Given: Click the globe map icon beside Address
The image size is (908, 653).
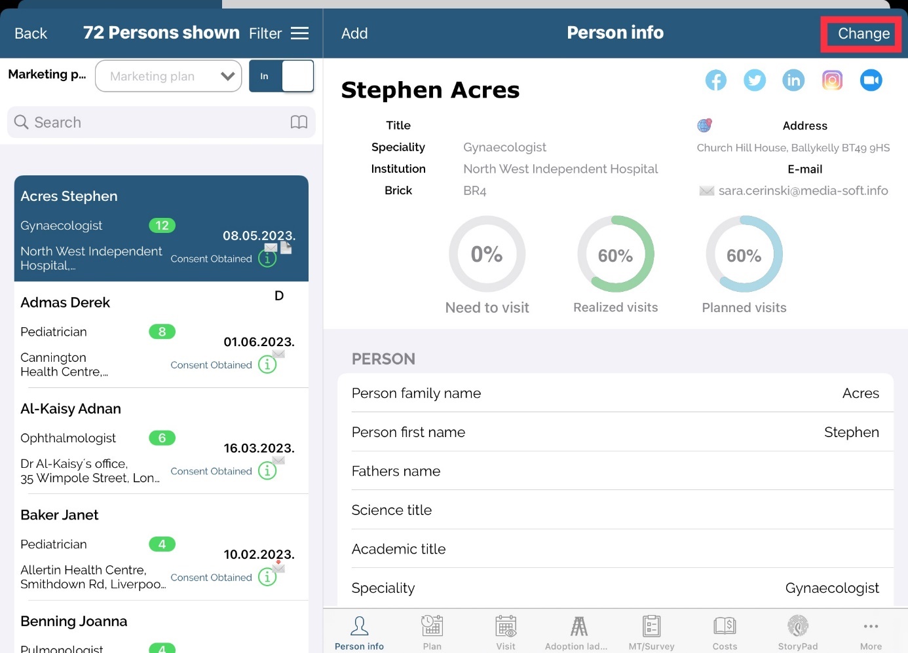Looking at the screenshot, I should (x=704, y=125).
